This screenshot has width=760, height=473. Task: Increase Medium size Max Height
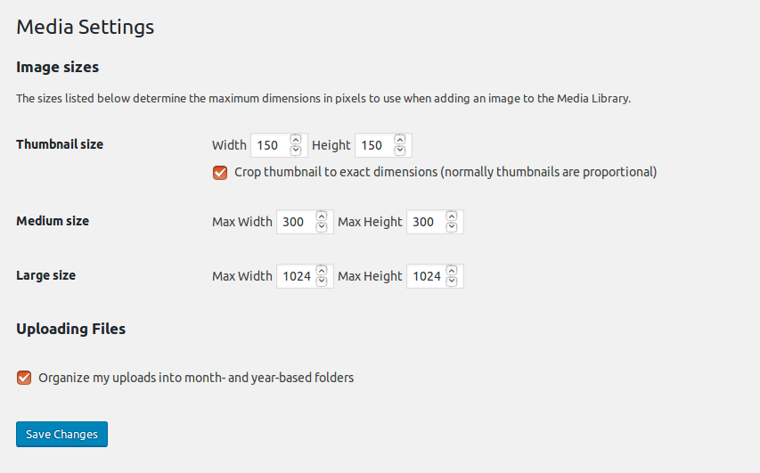pos(452,216)
